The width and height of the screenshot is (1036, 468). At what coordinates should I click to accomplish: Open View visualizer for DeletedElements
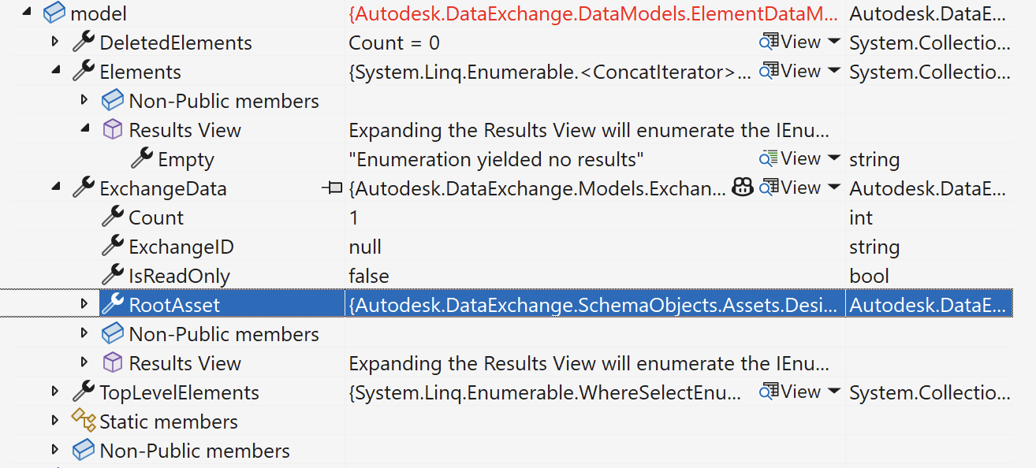791,42
